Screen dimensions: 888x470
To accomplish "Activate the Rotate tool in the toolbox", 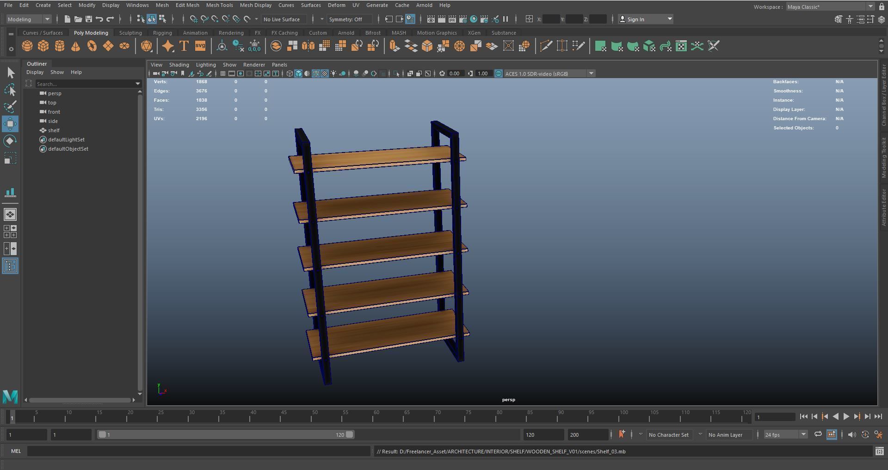I will (10, 141).
